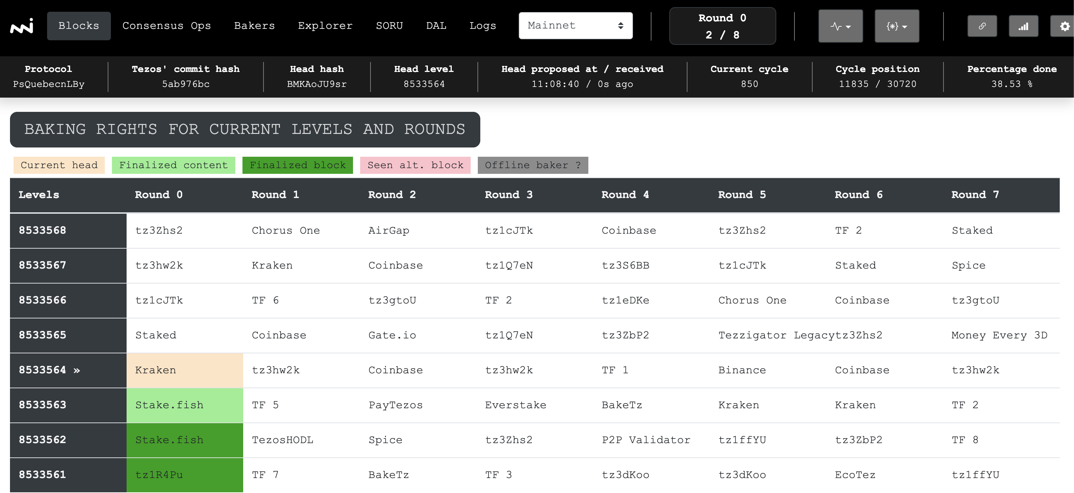Screen dimensions: 1074x493
Task: Open the link/chain icon button
Action: tap(982, 26)
